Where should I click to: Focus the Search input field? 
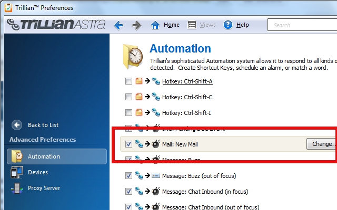click(x=302, y=25)
